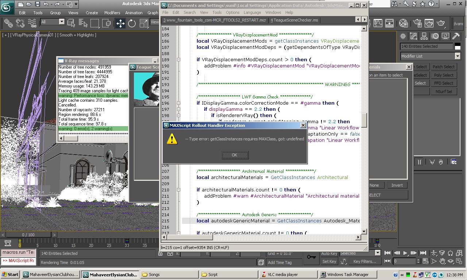Collapse the code fold at line 189
The image size is (467, 280).
(178, 59)
